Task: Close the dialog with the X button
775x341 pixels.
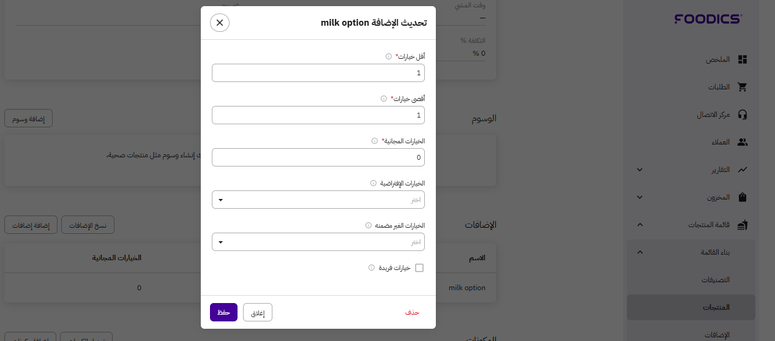Action: click(x=220, y=23)
